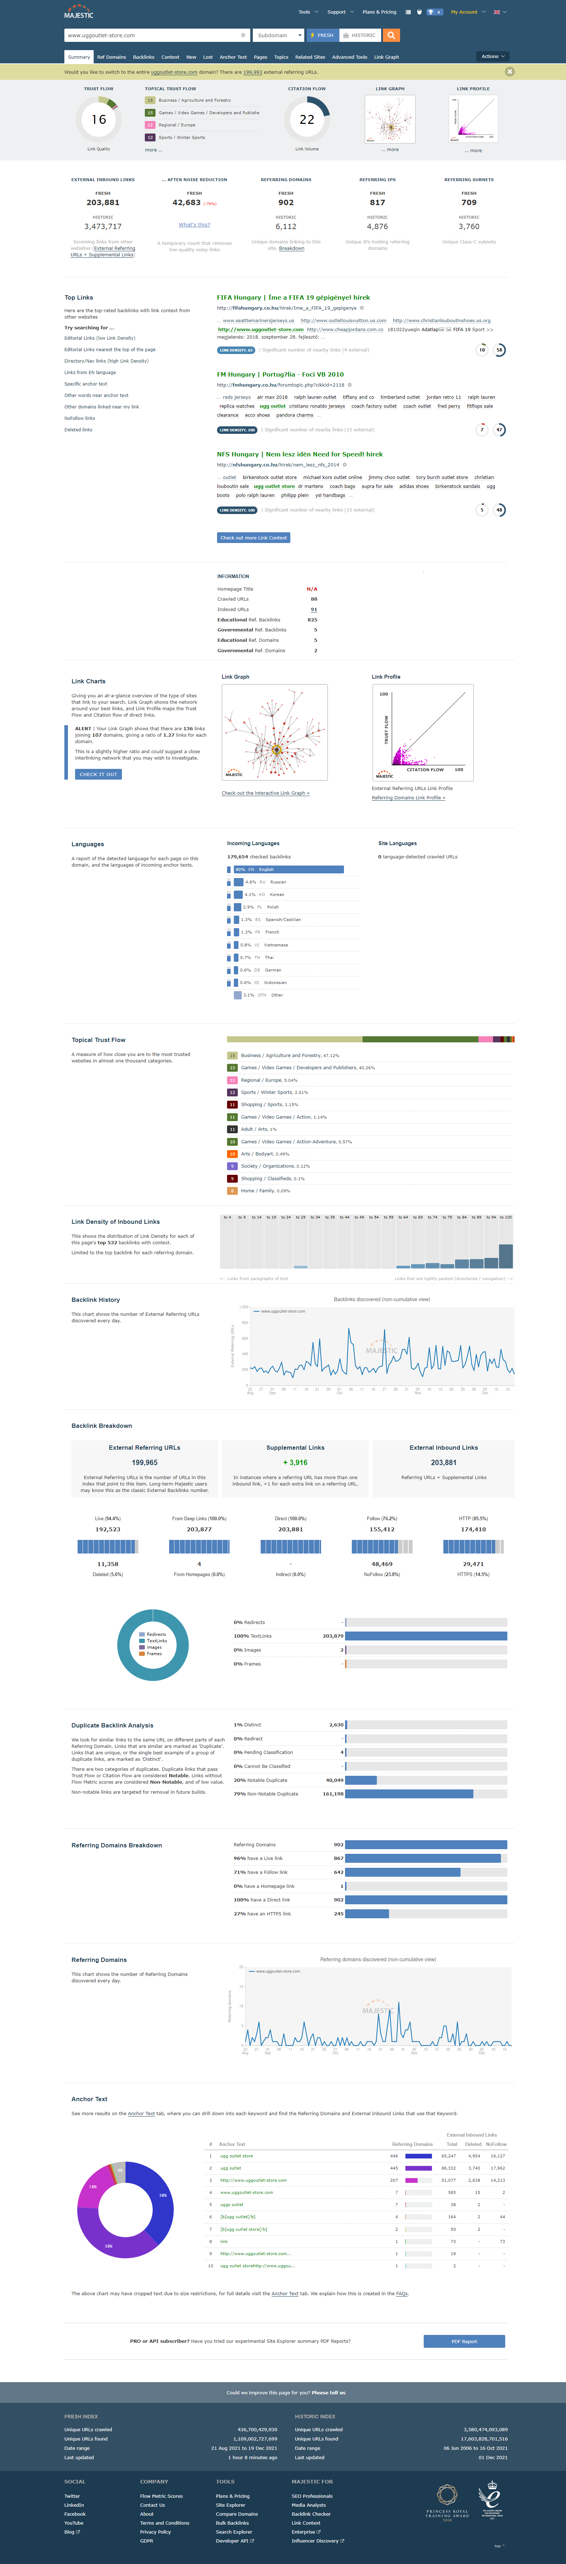Click the Trust Flow 16 gauge

[98, 120]
